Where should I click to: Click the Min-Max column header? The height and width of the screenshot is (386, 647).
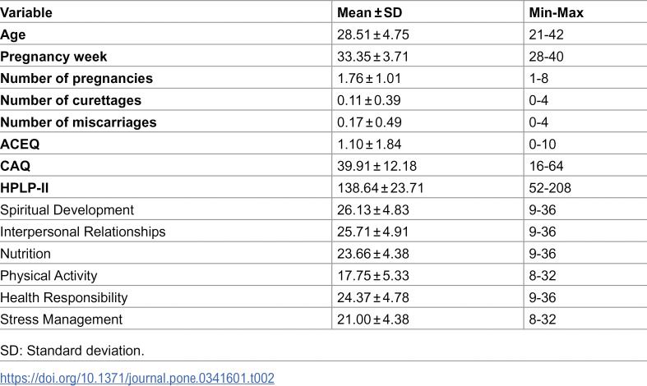(557, 12)
